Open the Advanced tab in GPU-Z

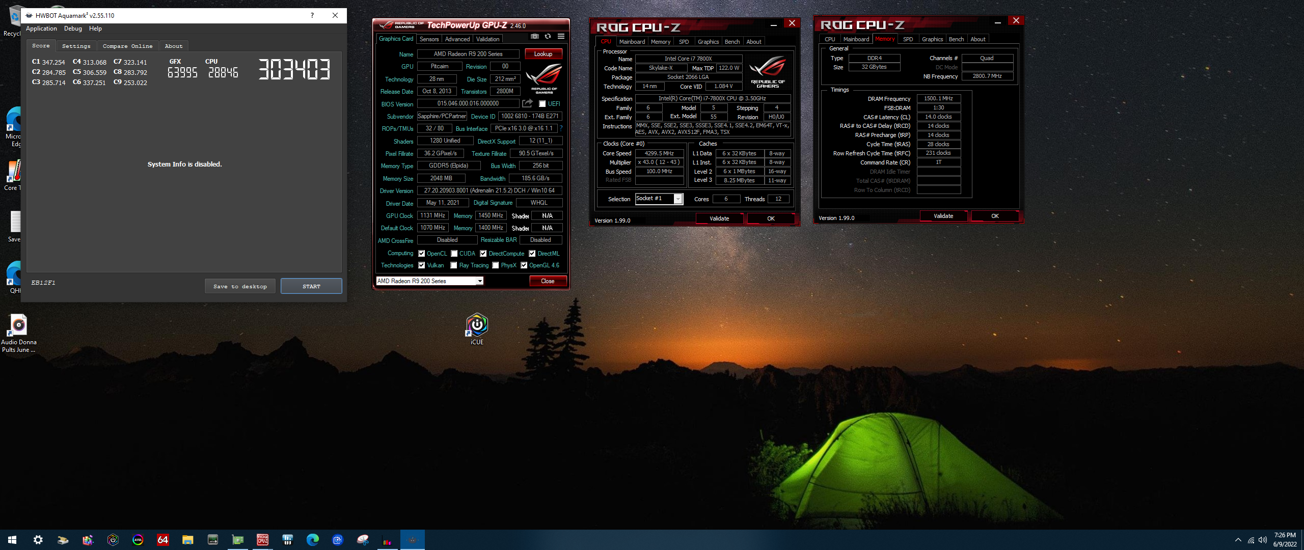pos(457,39)
